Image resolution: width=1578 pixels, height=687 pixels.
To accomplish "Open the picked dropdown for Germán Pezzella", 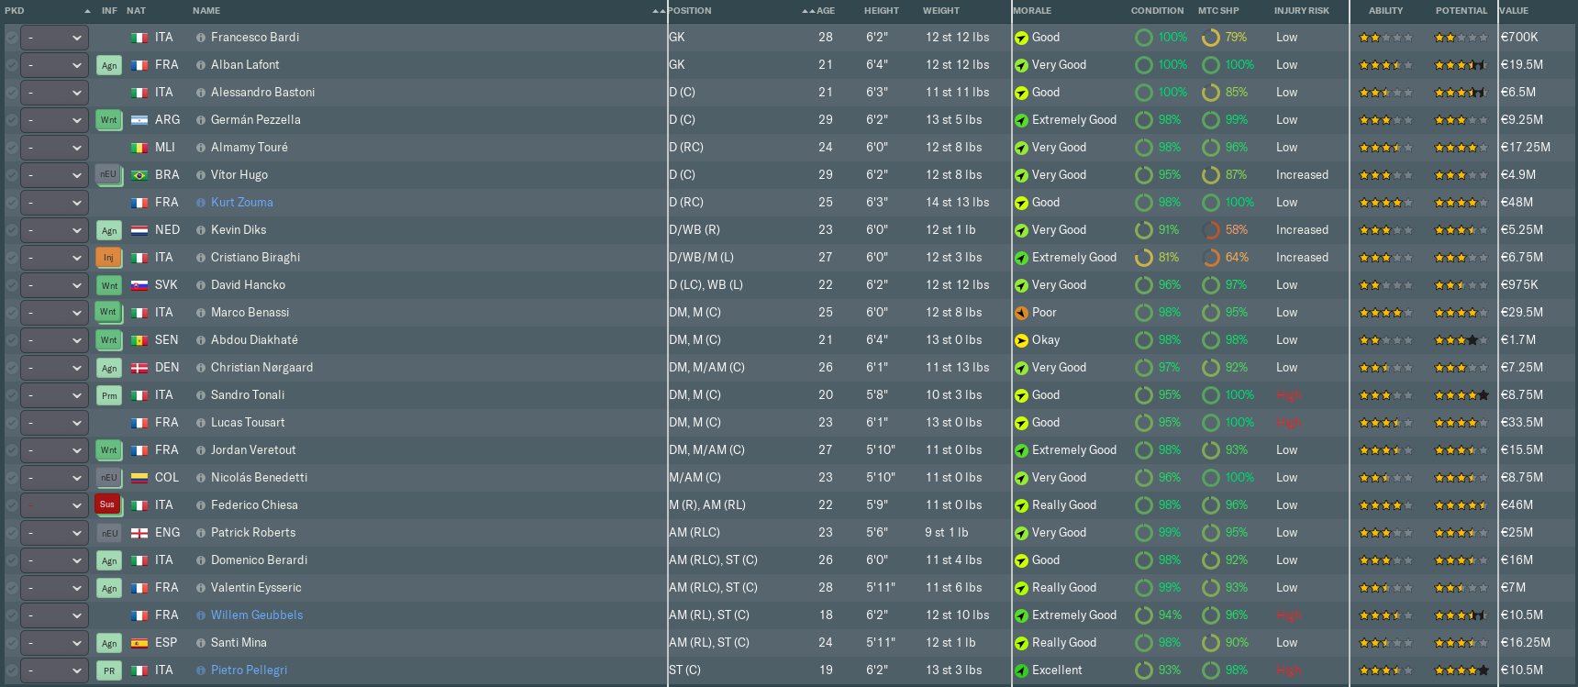I will click(54, 120).
